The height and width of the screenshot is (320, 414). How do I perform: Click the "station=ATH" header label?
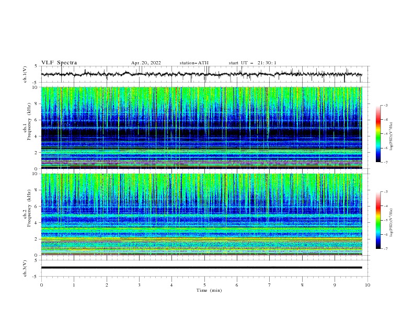pos(194,63)
